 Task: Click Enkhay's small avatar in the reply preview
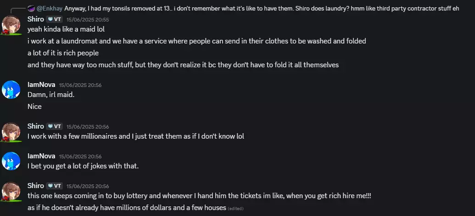point(32,8)
